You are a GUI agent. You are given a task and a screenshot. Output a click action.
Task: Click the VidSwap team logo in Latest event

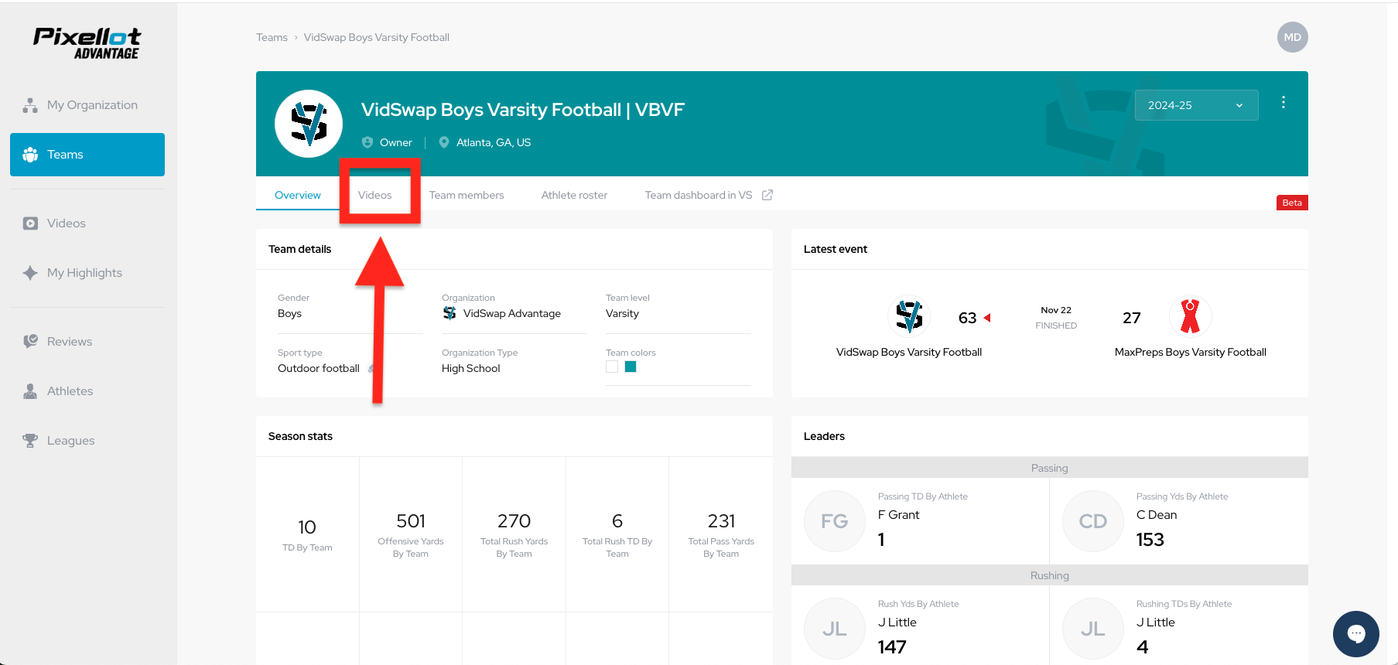pos(909,316)
